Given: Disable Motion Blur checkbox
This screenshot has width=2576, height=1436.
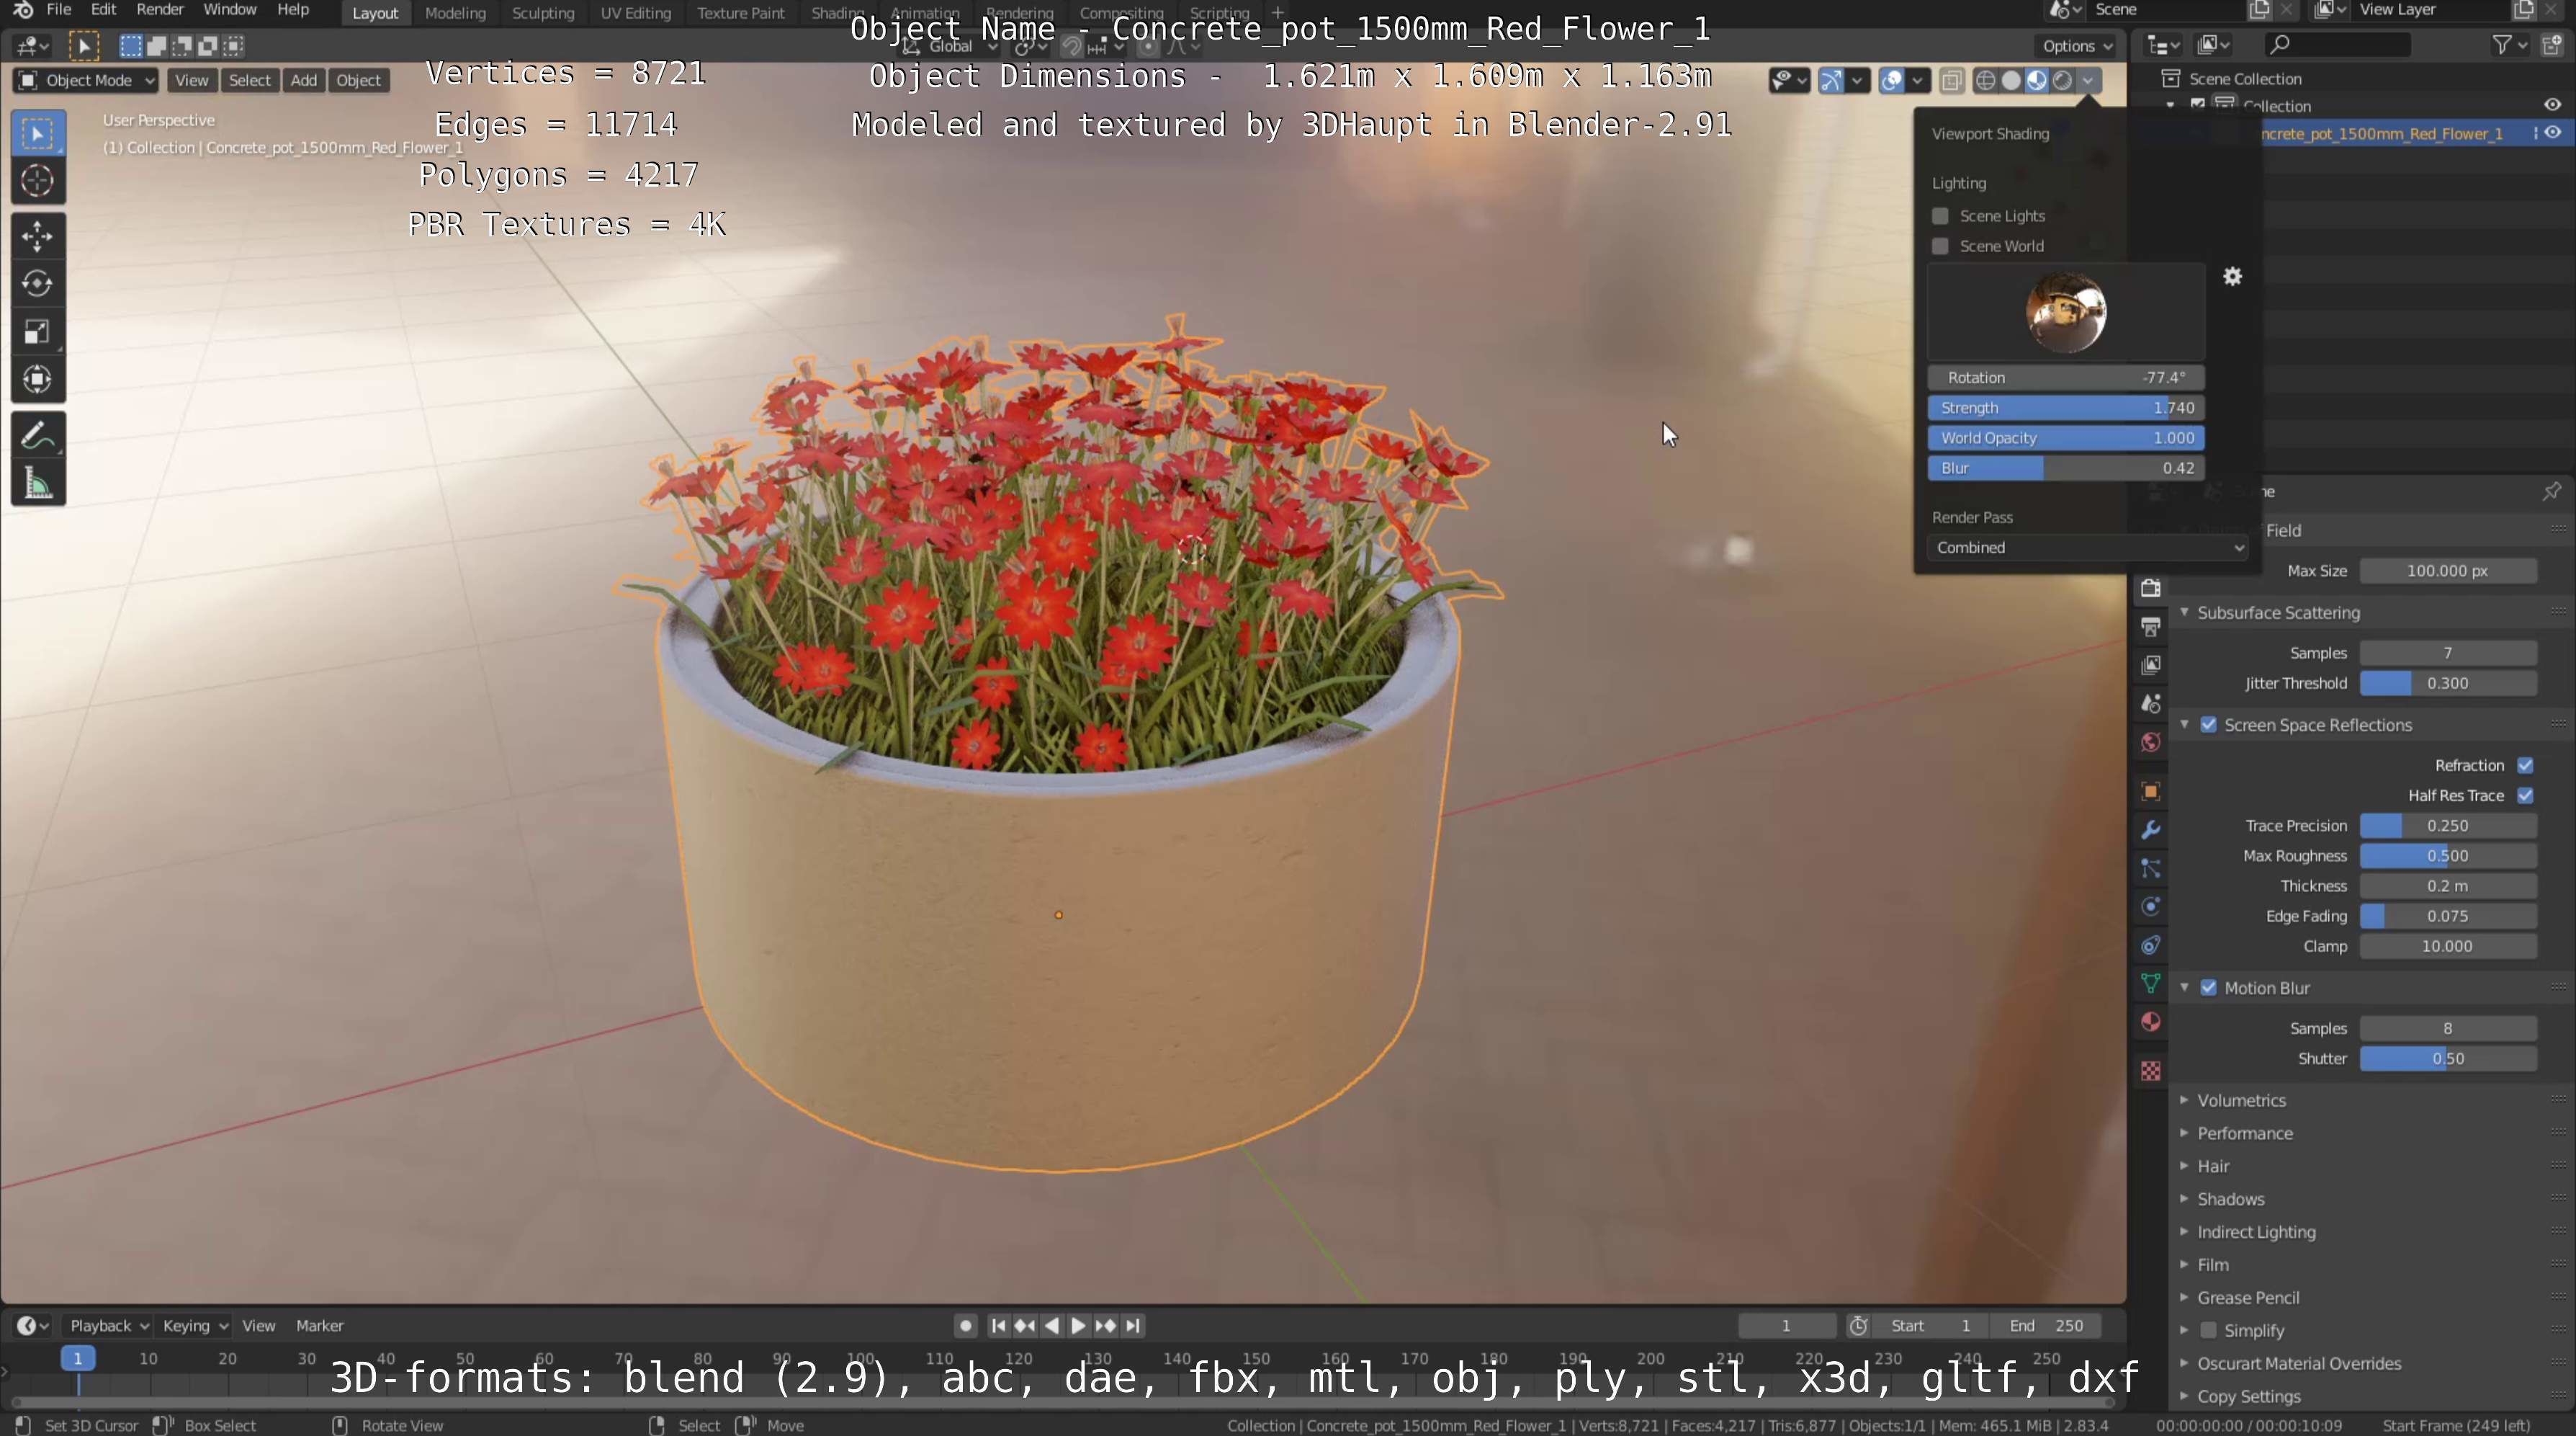Looking at the screenshot, I should 2209,988.
